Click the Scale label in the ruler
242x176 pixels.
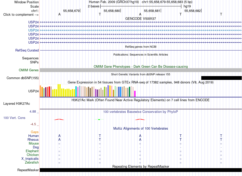tap(34, 6)
